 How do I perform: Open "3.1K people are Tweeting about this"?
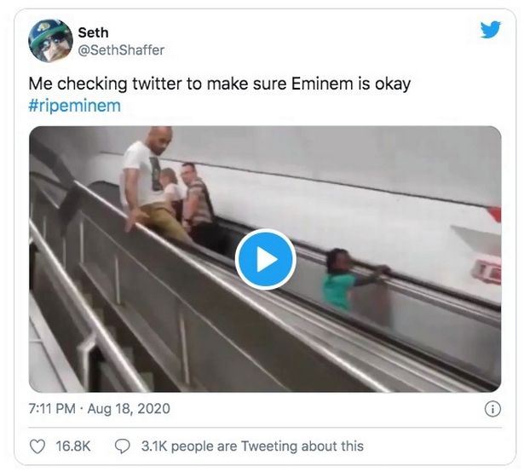(x=252, y=446)
